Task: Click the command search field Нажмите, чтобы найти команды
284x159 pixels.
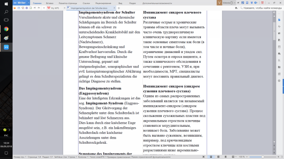Action: pyautogui.click(x=261, y=8)
